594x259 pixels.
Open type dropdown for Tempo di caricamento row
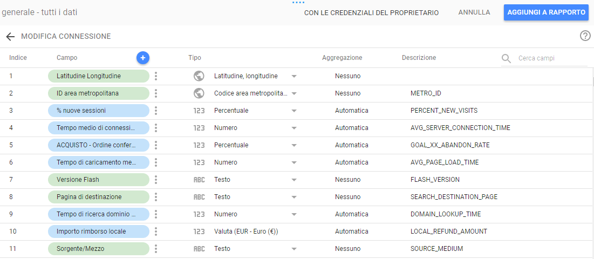coord(294,162)
